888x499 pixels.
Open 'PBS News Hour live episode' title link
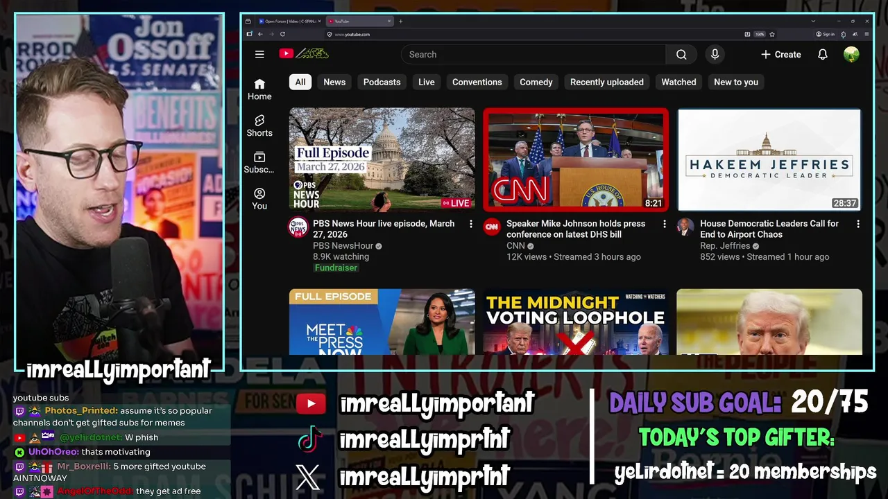[384, 229]
